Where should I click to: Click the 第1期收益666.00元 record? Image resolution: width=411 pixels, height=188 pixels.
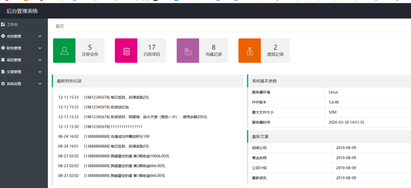point(112,176)
